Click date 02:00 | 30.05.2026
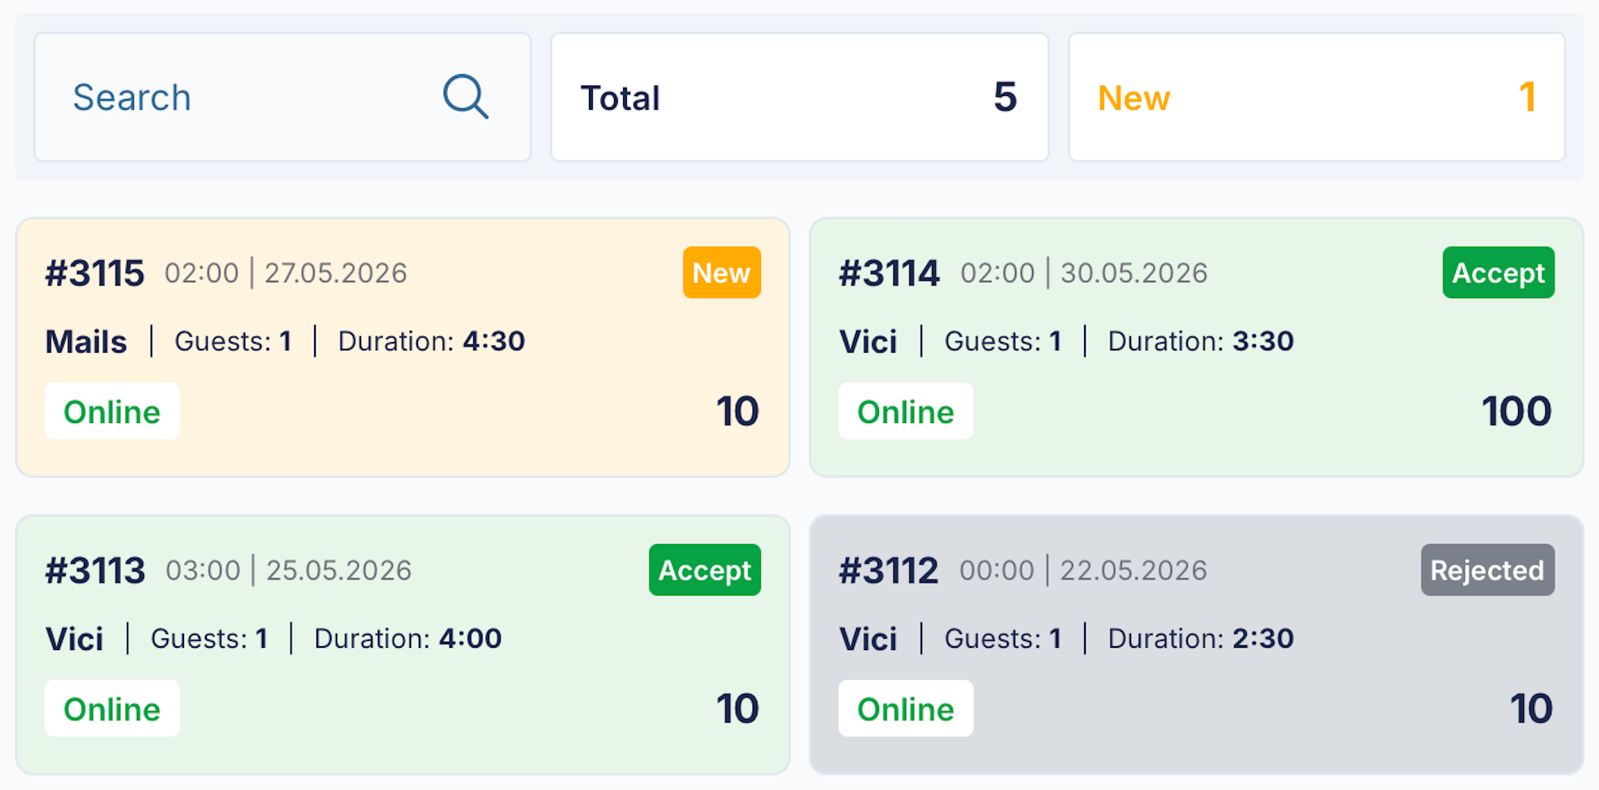The height and width of the screenshot is (790, 1599). click(x=1083, y=273)
